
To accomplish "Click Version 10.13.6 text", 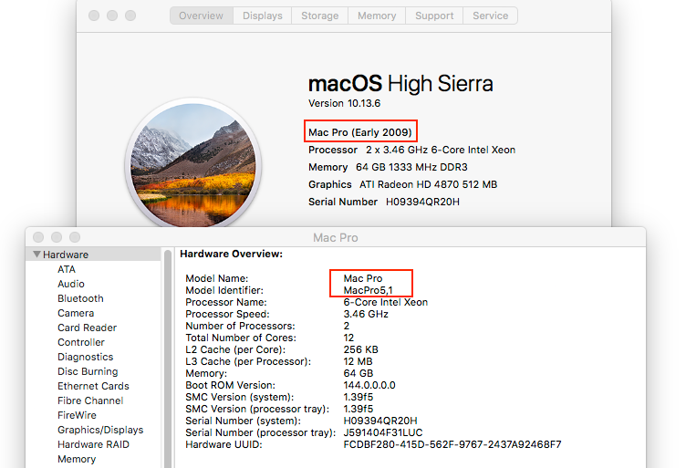I will pos(344,104).
